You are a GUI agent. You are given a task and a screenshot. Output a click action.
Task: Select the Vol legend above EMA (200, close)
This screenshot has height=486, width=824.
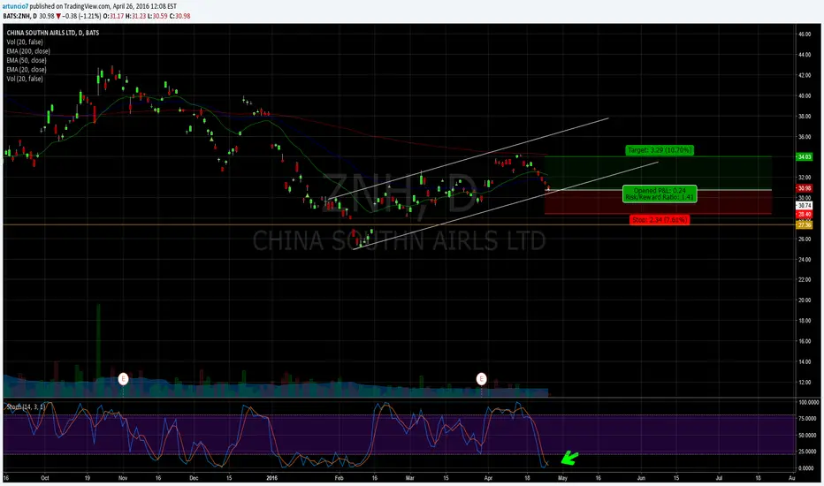(x=25, y=42)
